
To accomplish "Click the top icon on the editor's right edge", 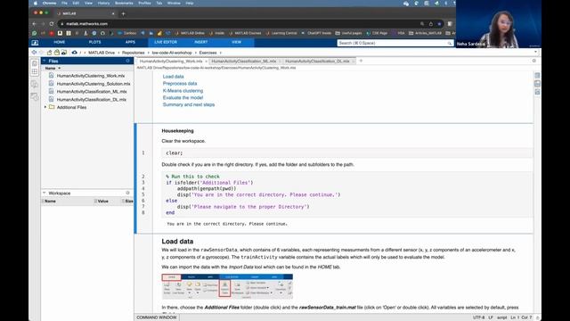I will click(537, 75).
